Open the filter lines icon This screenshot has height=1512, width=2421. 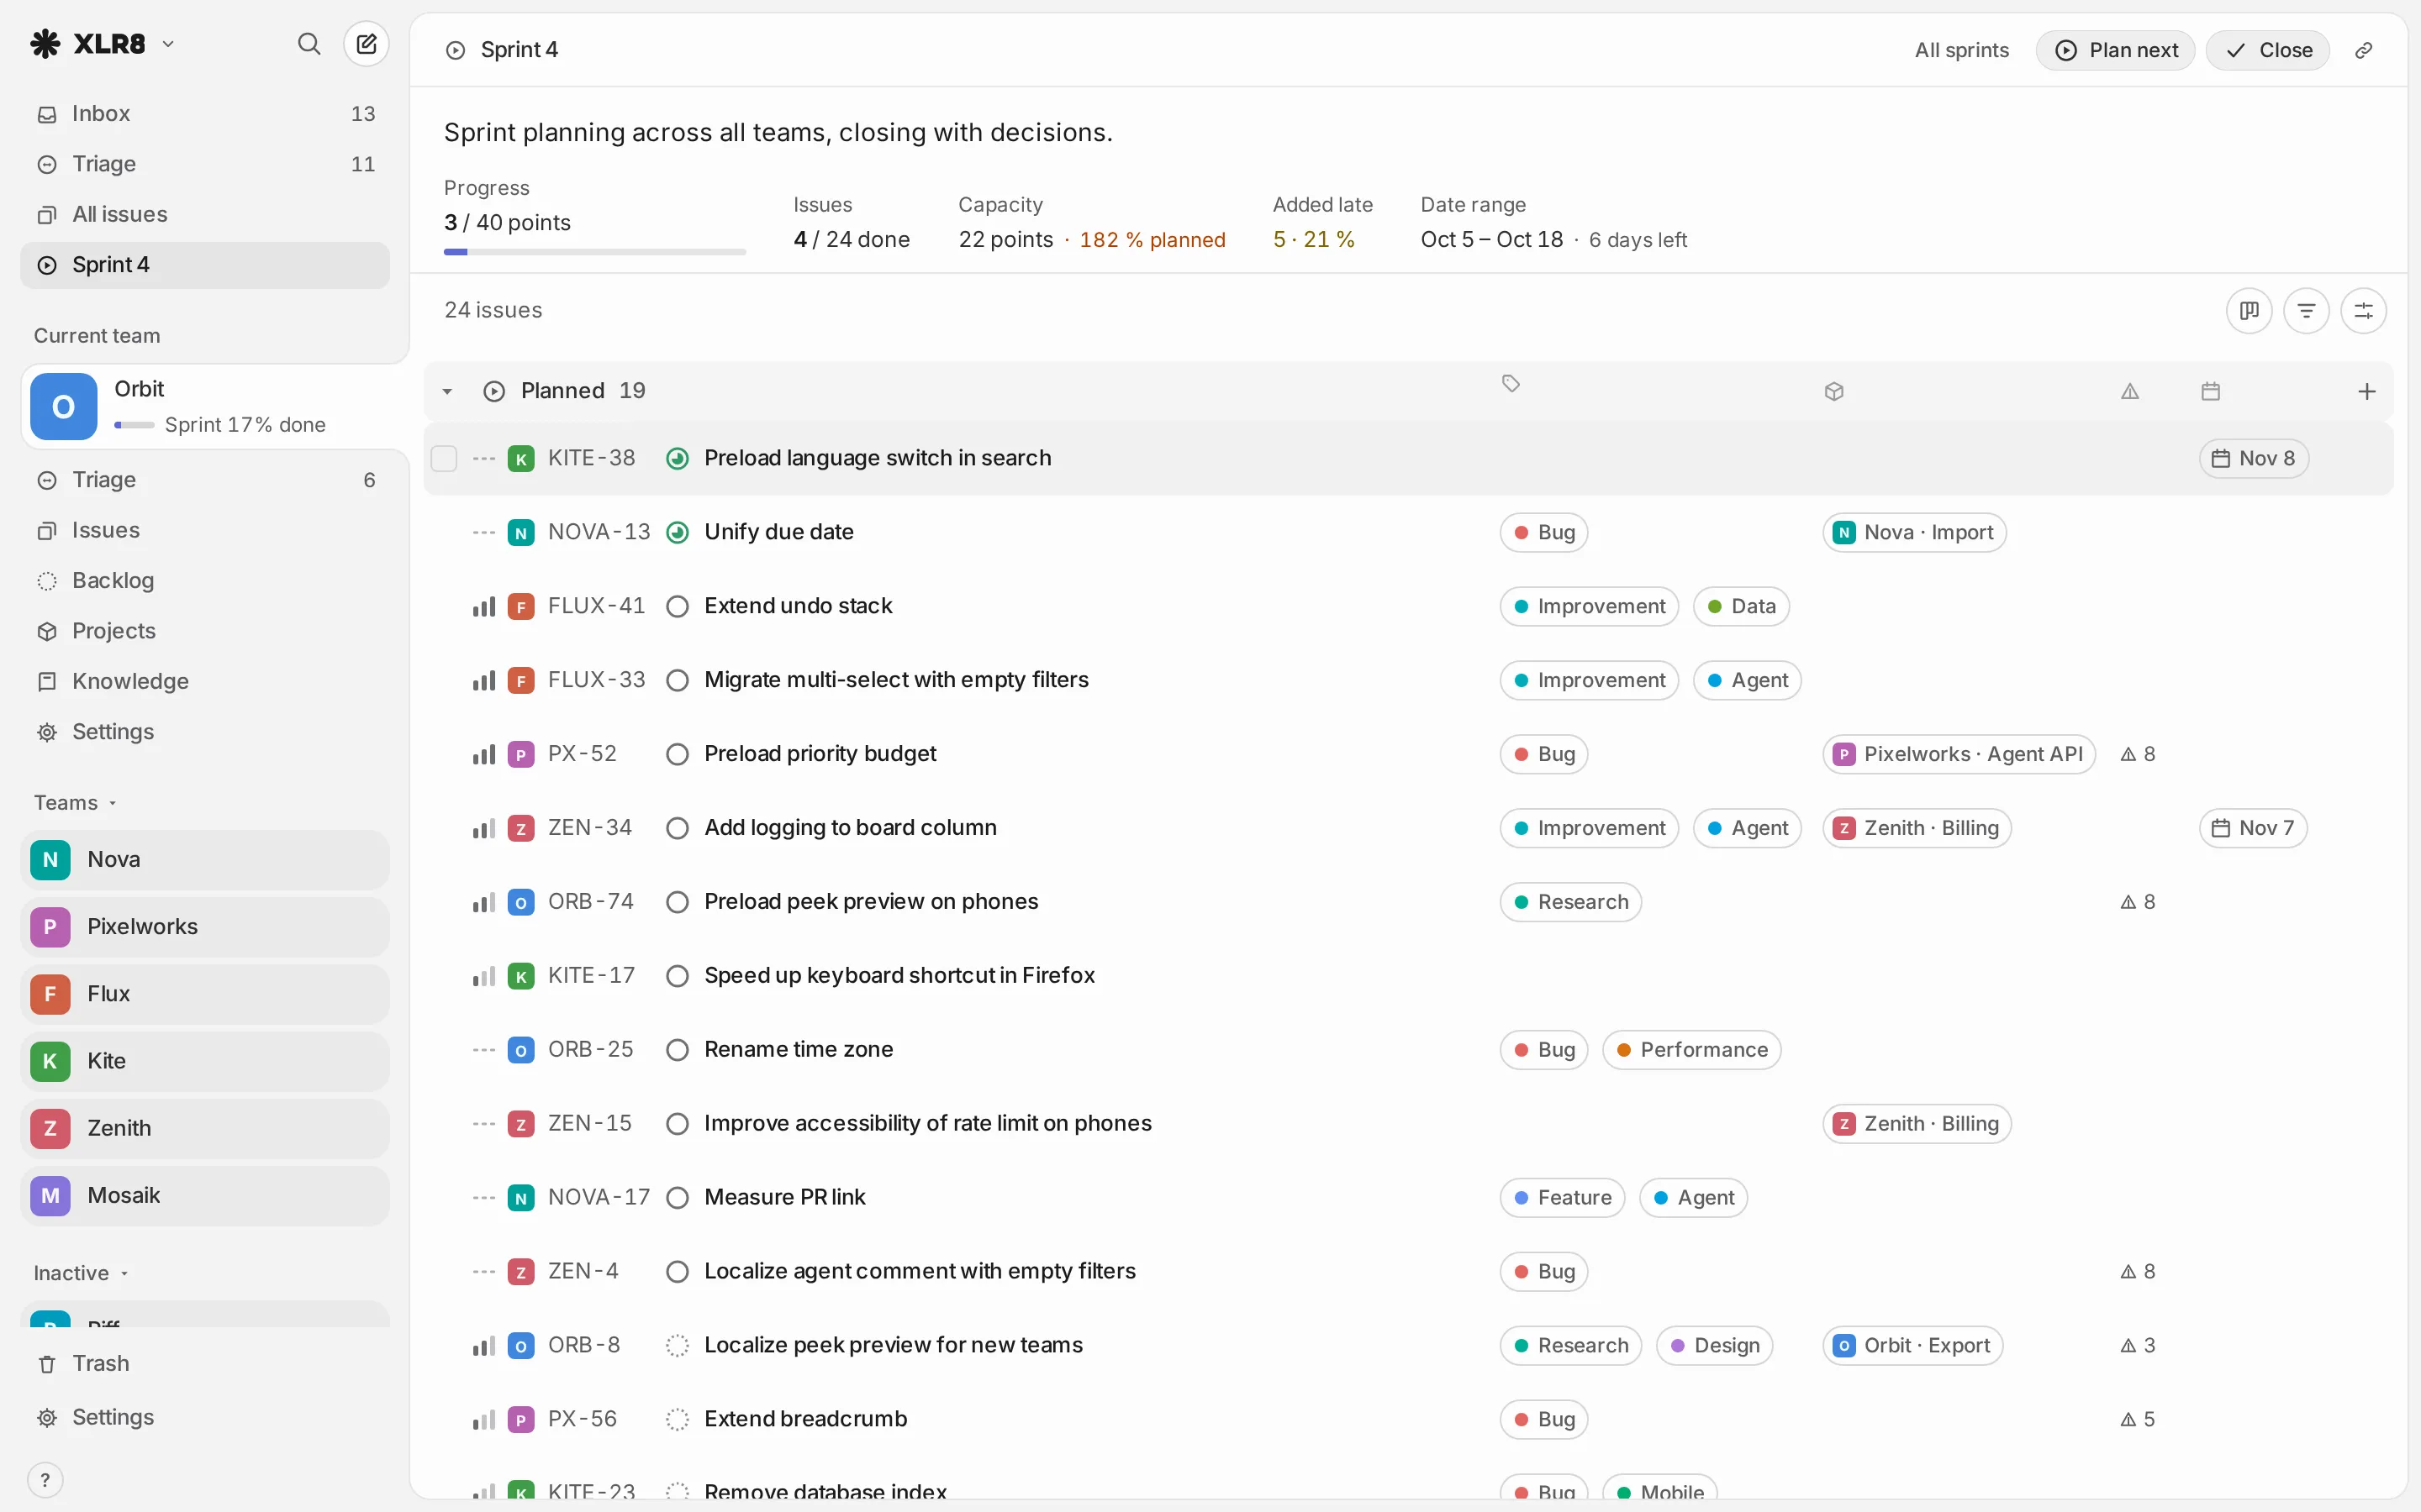pos(2306,310)
